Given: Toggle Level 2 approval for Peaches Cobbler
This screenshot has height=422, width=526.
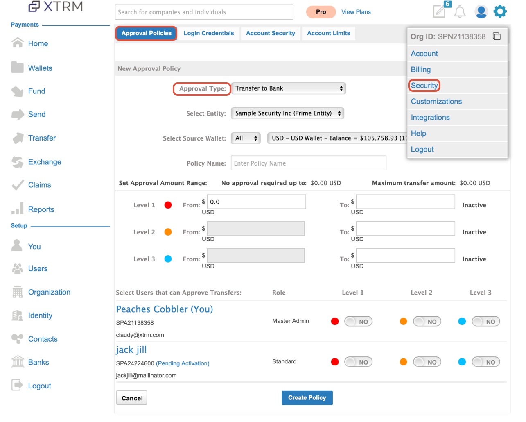Looking at the screenshot, I should click(x=427, y=322).
